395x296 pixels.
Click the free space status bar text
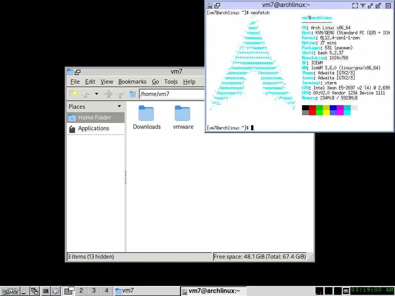click(x=260, y=256)
